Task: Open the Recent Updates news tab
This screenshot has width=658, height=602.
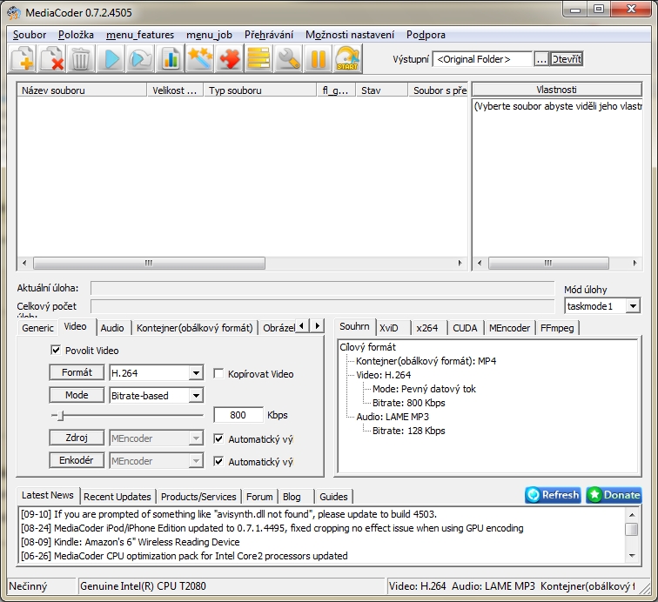Action: [x=117, y=497]
